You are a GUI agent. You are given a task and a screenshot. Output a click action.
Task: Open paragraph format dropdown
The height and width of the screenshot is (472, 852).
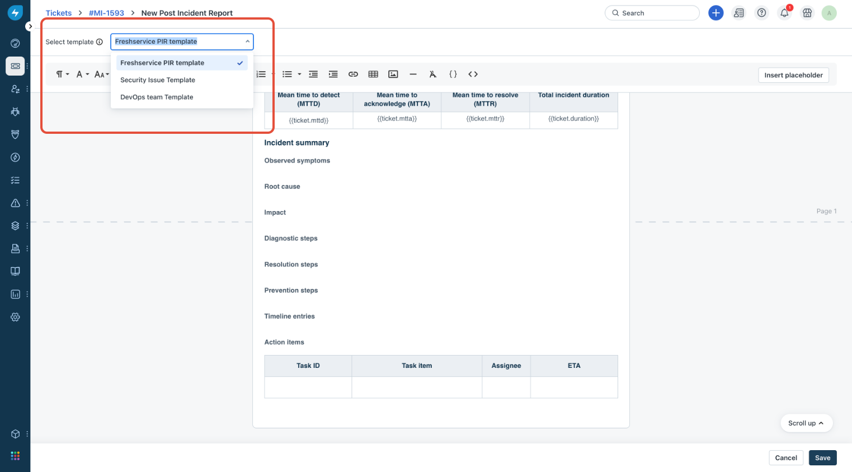click(62, 74)
